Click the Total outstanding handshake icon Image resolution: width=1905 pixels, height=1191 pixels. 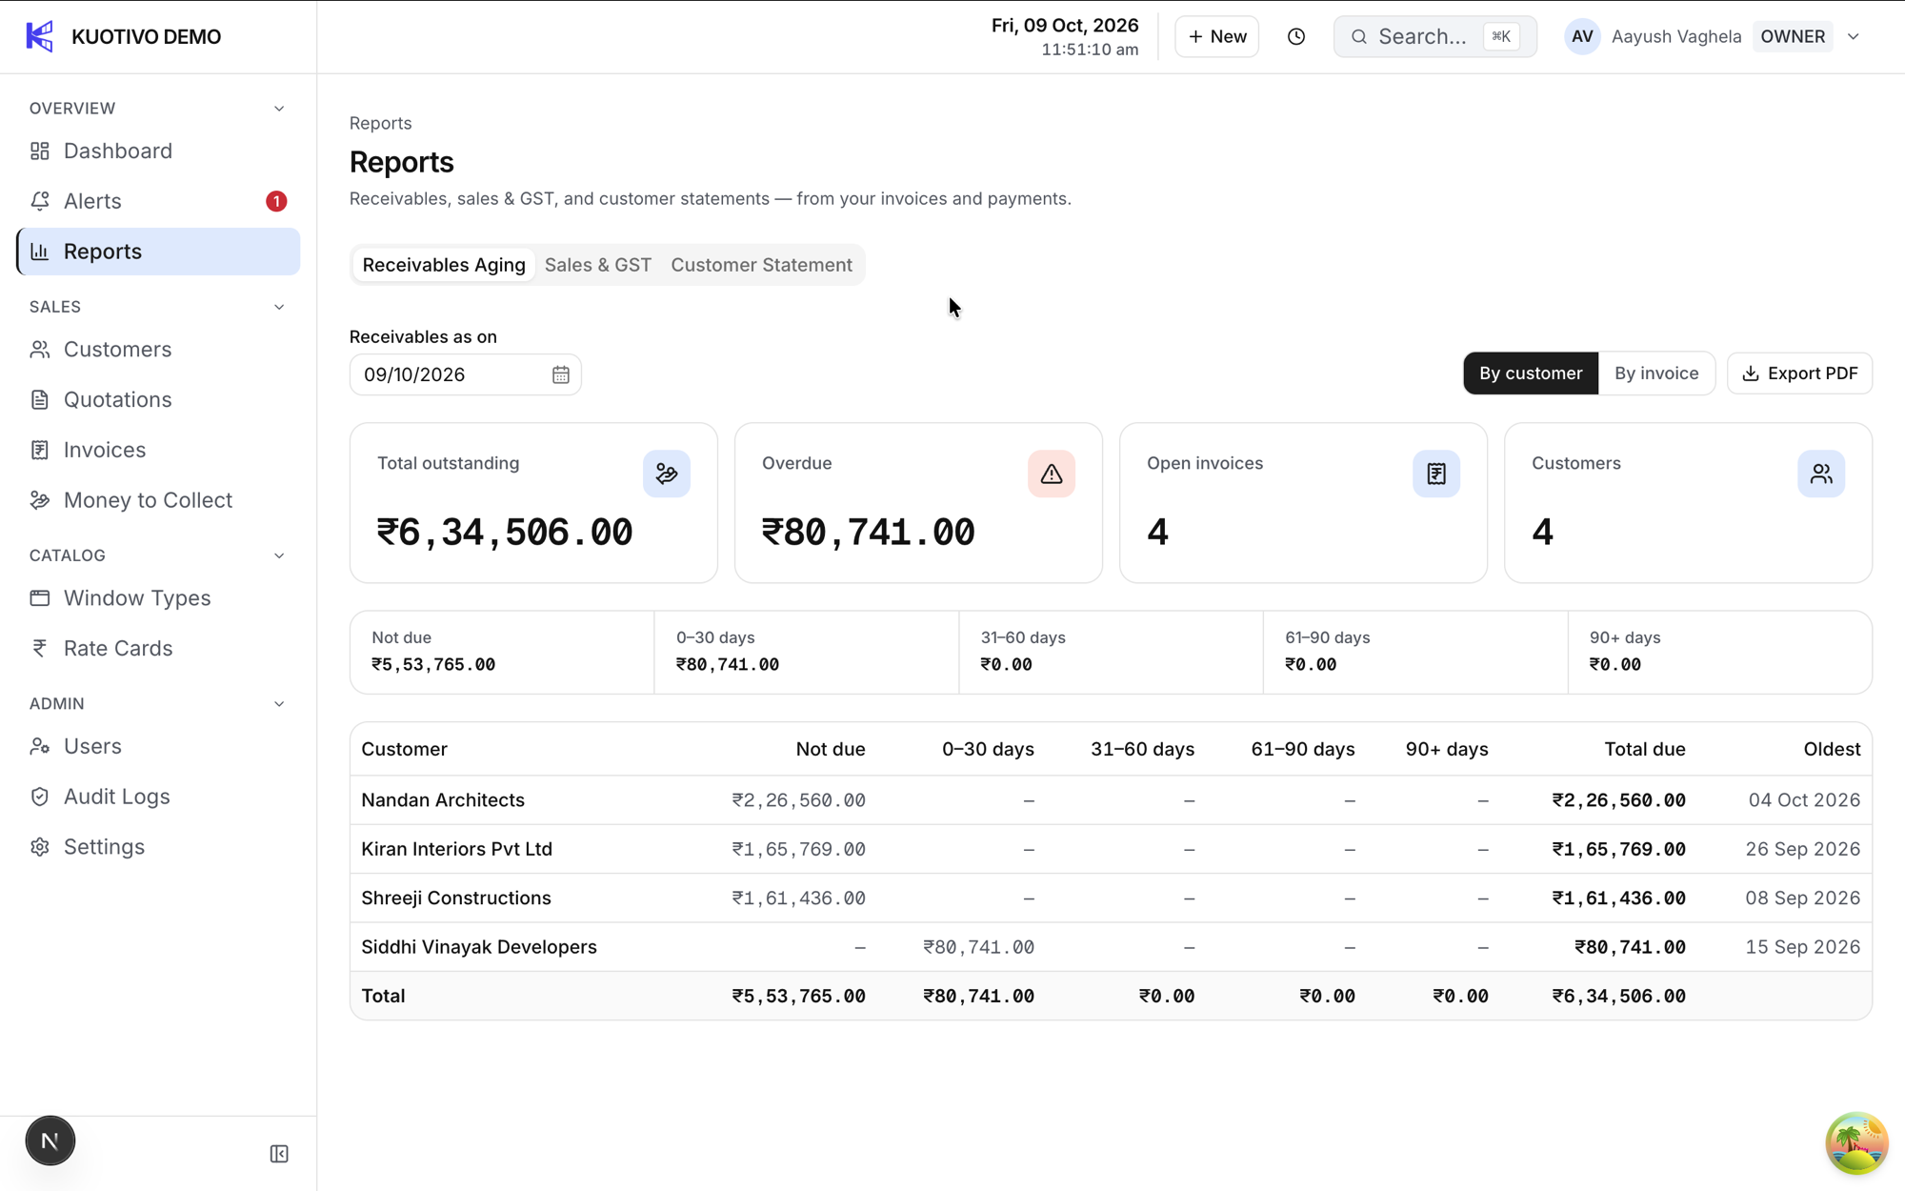(x=667, y=474)
